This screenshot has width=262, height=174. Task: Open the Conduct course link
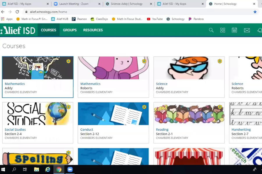click(87, 130)
